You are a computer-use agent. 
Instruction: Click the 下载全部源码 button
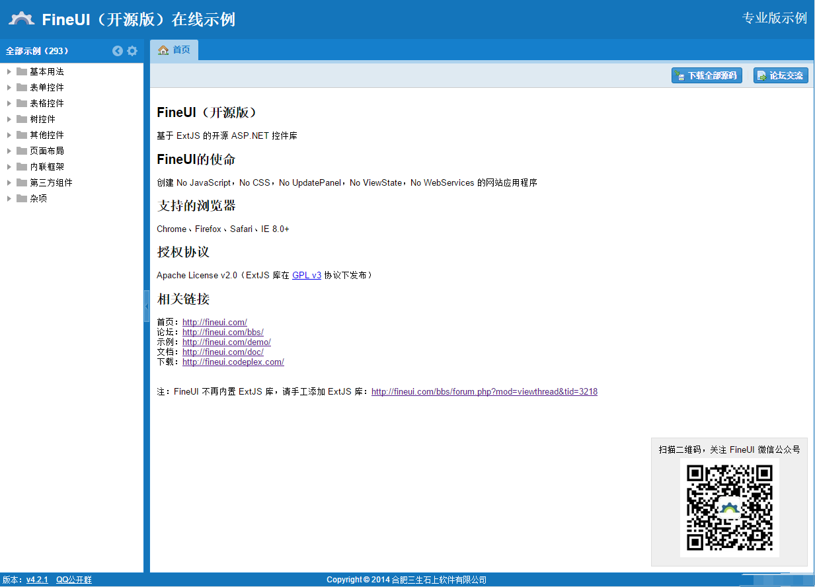click(x=707, y=75)
